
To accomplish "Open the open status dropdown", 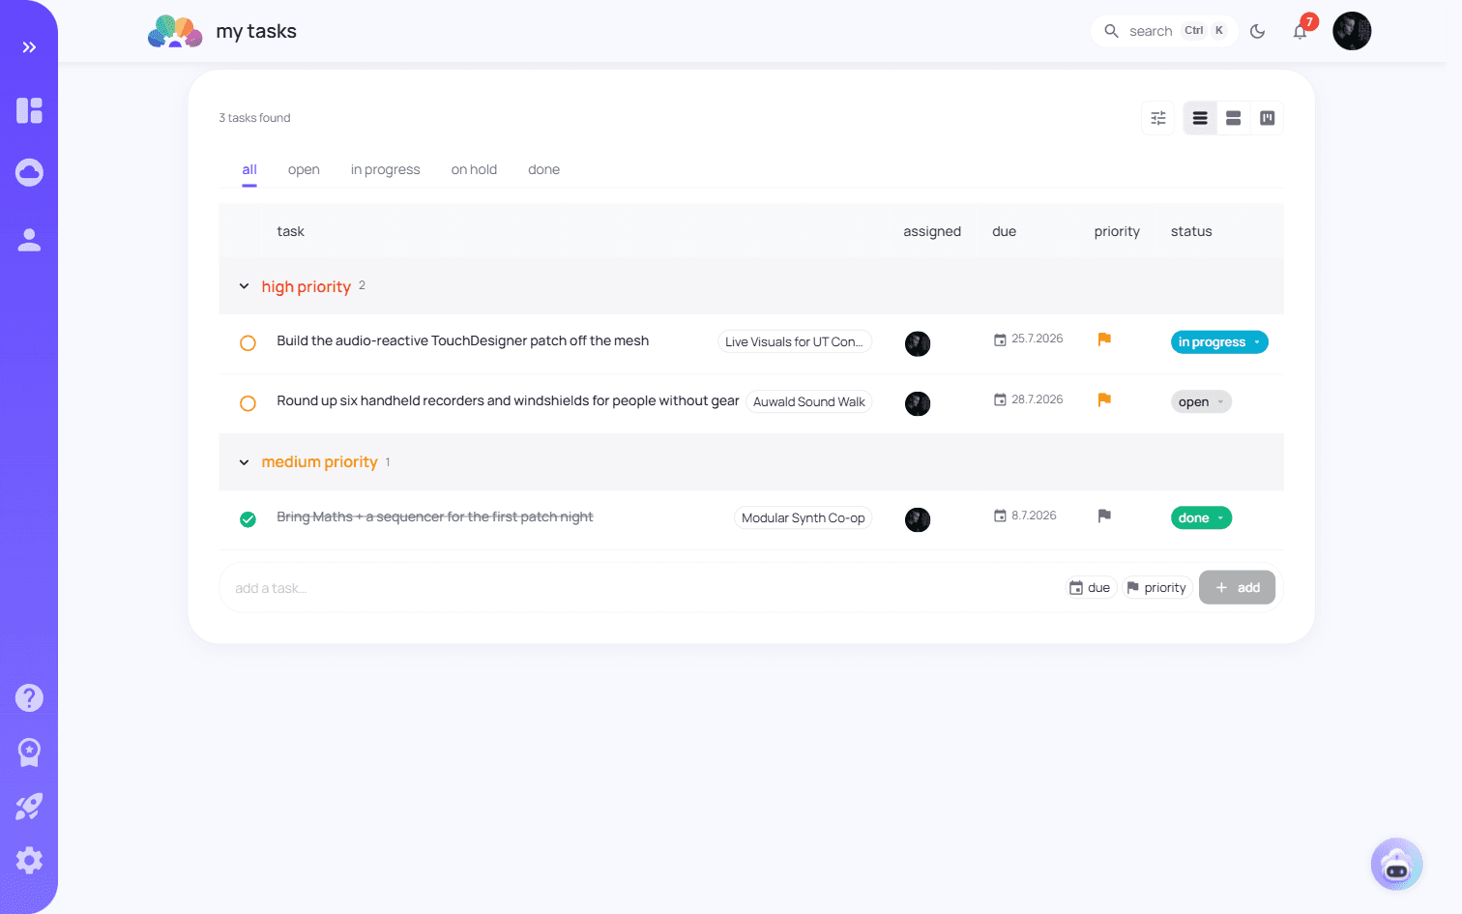I will (x=1201, y=402).
